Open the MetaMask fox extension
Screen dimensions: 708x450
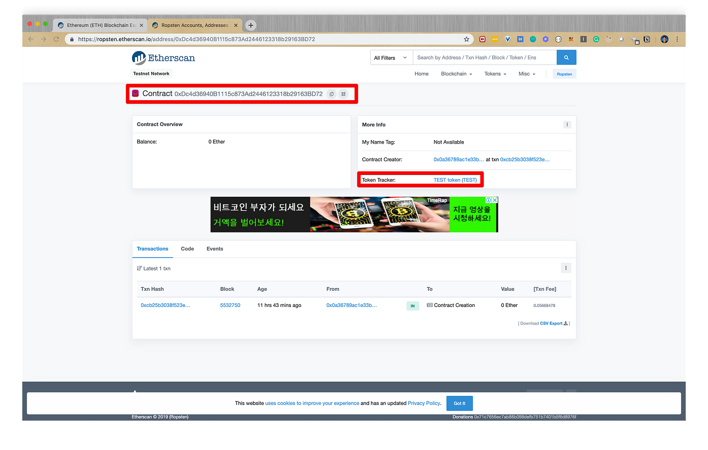[x=571, y=39]
